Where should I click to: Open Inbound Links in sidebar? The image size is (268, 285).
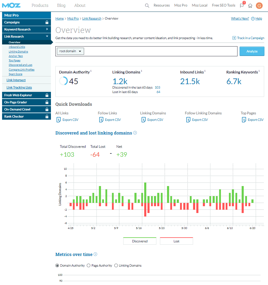coord(17,47)
